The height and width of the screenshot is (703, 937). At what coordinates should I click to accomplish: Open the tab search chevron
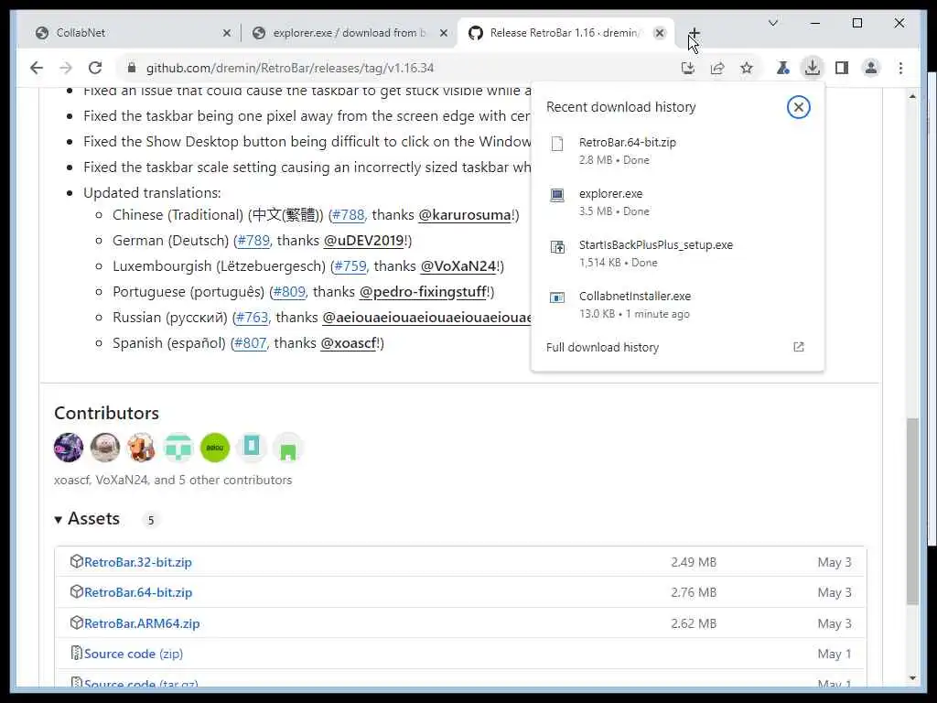[772, 23]
